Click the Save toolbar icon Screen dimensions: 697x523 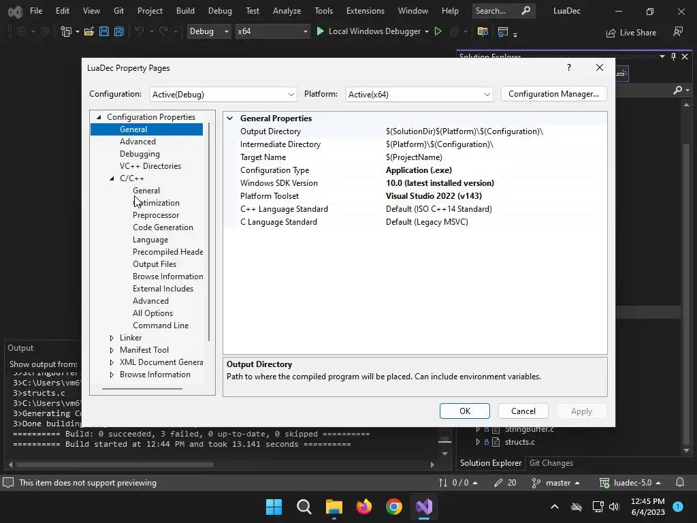pyautogui.click(x=104, y=31)
